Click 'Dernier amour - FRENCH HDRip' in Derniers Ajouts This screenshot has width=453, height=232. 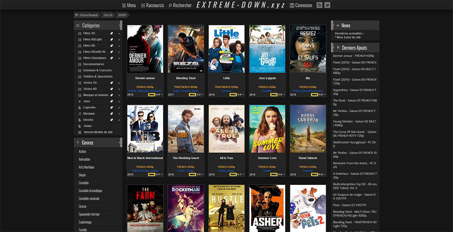tap(355, 56)
